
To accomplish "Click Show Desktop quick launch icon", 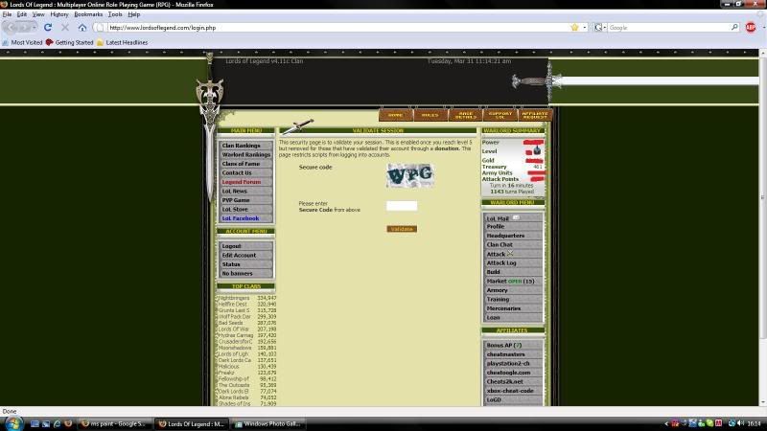I will 35,423.
